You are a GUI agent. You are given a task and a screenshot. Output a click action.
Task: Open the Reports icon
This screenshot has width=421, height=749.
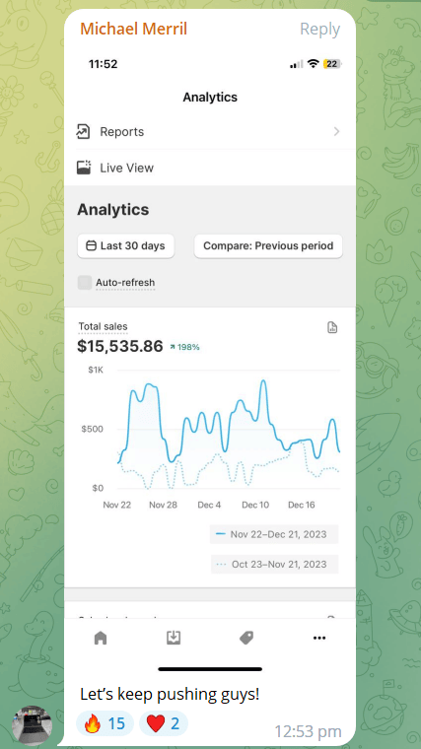84,132
